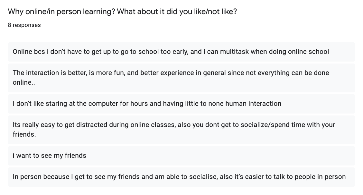Click the "Why online/in person learning?" question title

point(61,12)
